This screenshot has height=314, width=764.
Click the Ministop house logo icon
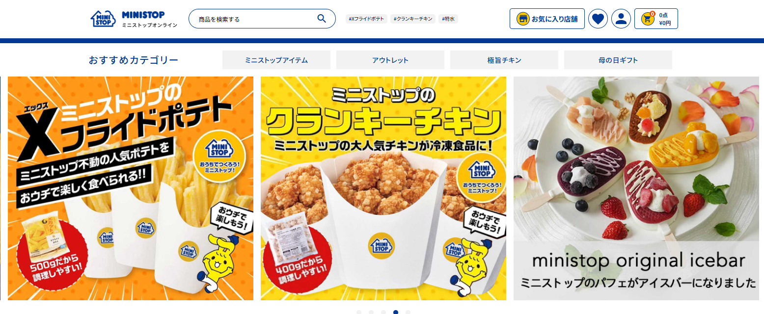point(103,19)
